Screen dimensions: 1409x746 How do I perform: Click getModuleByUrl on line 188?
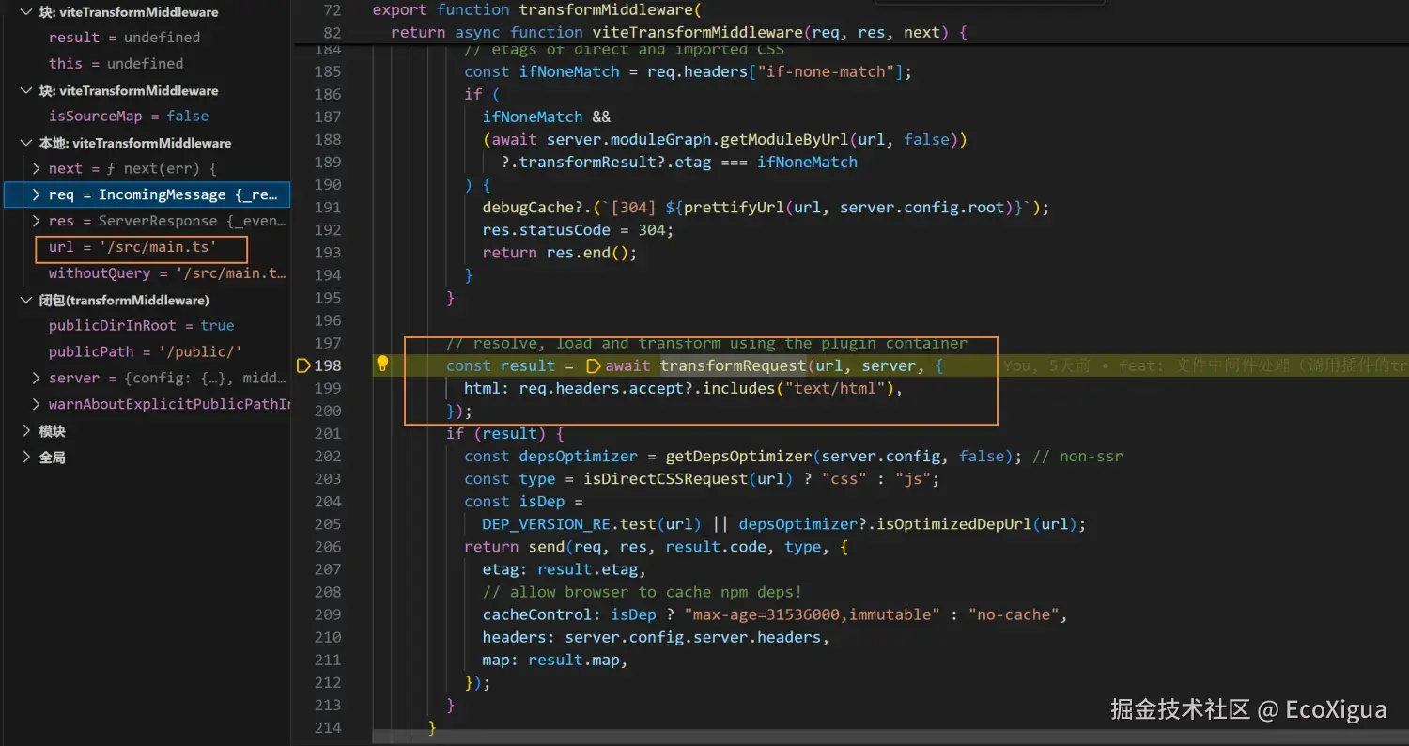pos(784,139)
